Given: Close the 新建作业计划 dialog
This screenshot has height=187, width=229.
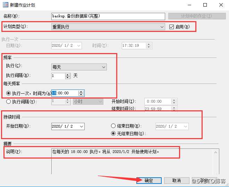Looking at the screenshot, I should tap(221, 5).
